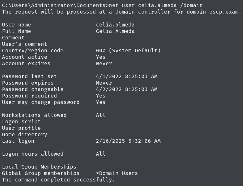Click the 'Celia Almeda' full name value

tap(115, 31)
